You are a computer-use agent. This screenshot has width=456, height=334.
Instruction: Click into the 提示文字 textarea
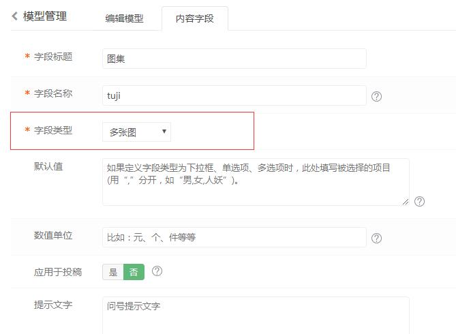[256, 316]
